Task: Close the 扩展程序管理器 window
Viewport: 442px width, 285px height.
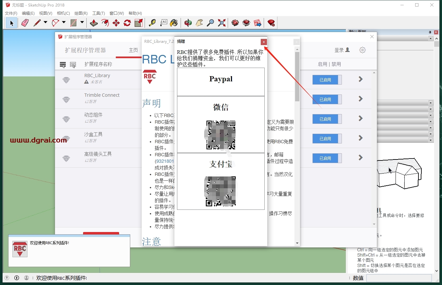Action: 372,37
